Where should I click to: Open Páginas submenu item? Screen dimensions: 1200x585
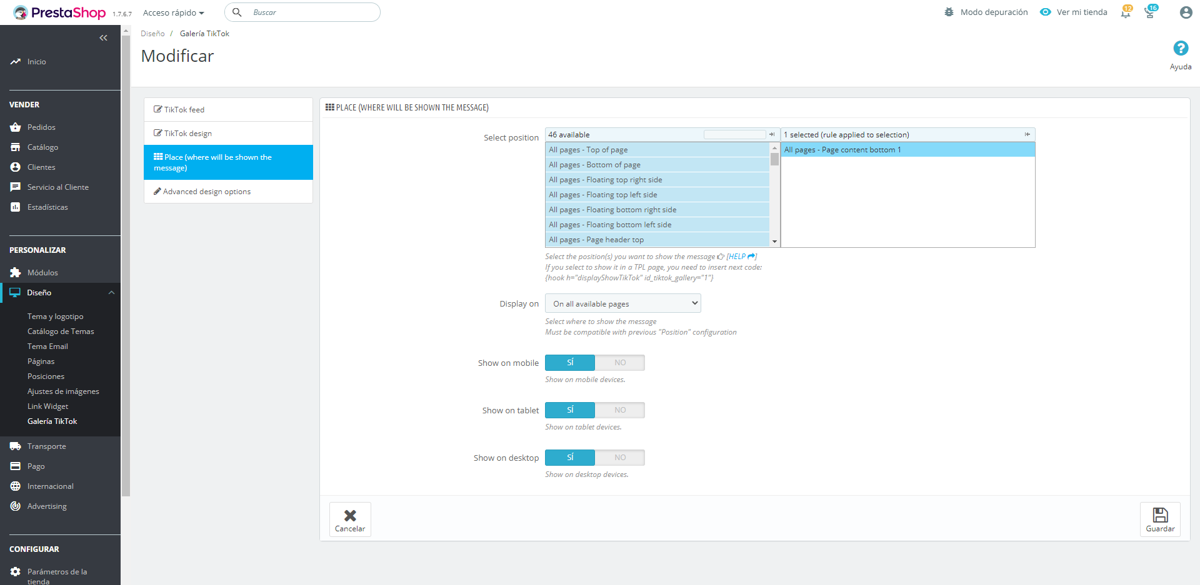pyautogui.click(x=41, y=361)
